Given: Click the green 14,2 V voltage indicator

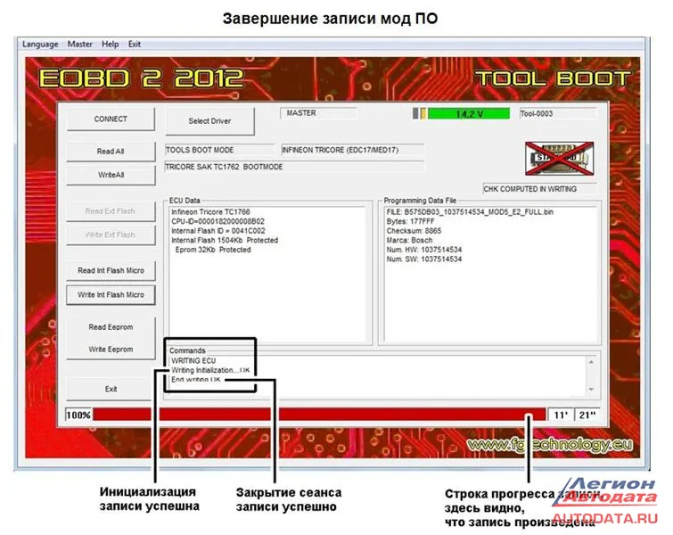Looking at the screenshot, I should point(469,114).
